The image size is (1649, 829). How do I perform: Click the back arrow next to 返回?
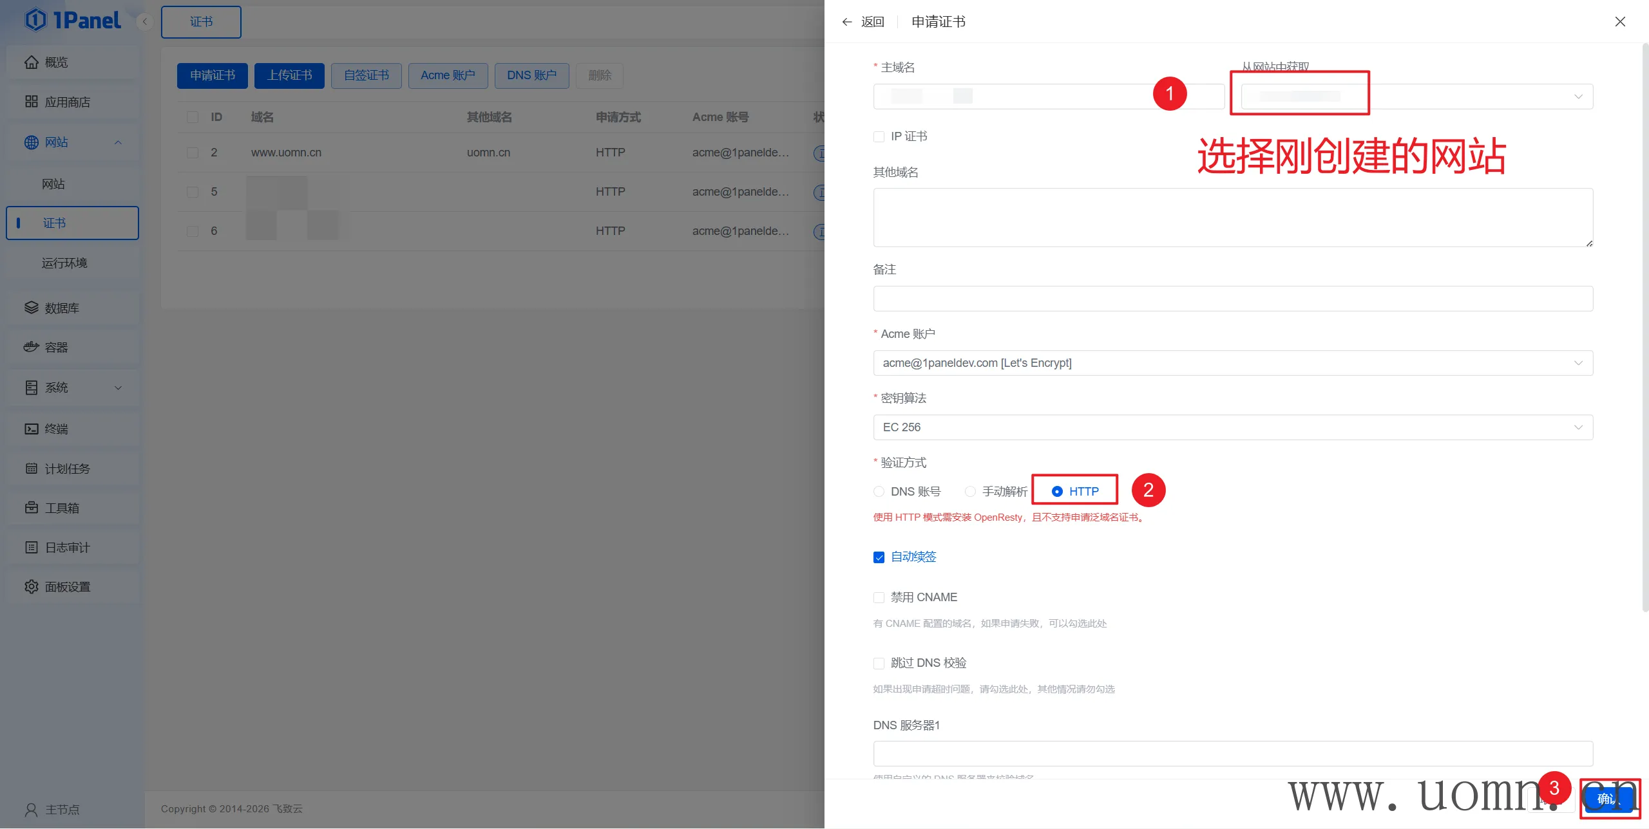coord(847,22)
